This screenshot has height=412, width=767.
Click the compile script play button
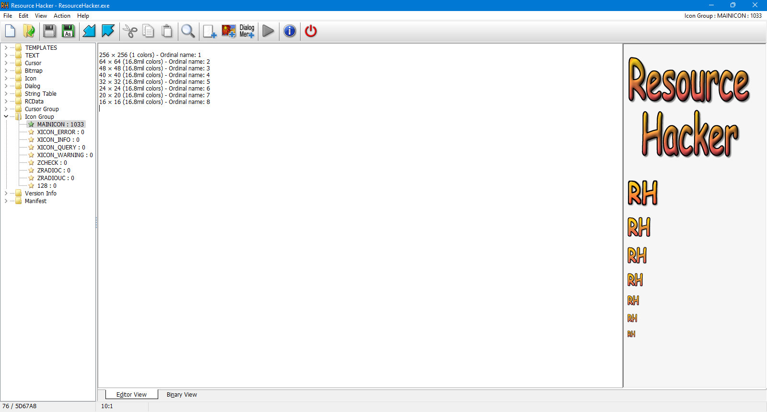tap(268, 31)
